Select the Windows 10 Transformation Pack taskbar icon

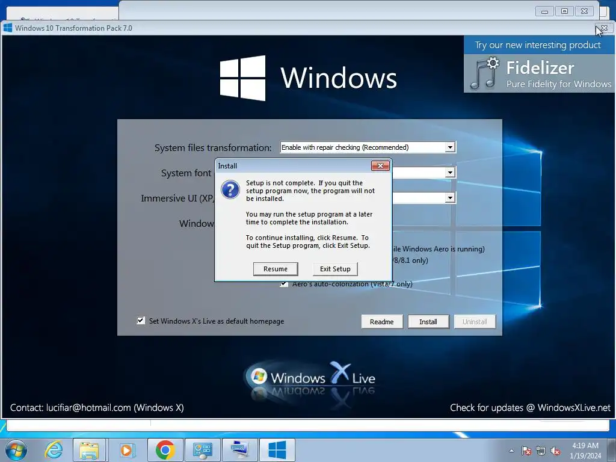click(x=277, y=450)
